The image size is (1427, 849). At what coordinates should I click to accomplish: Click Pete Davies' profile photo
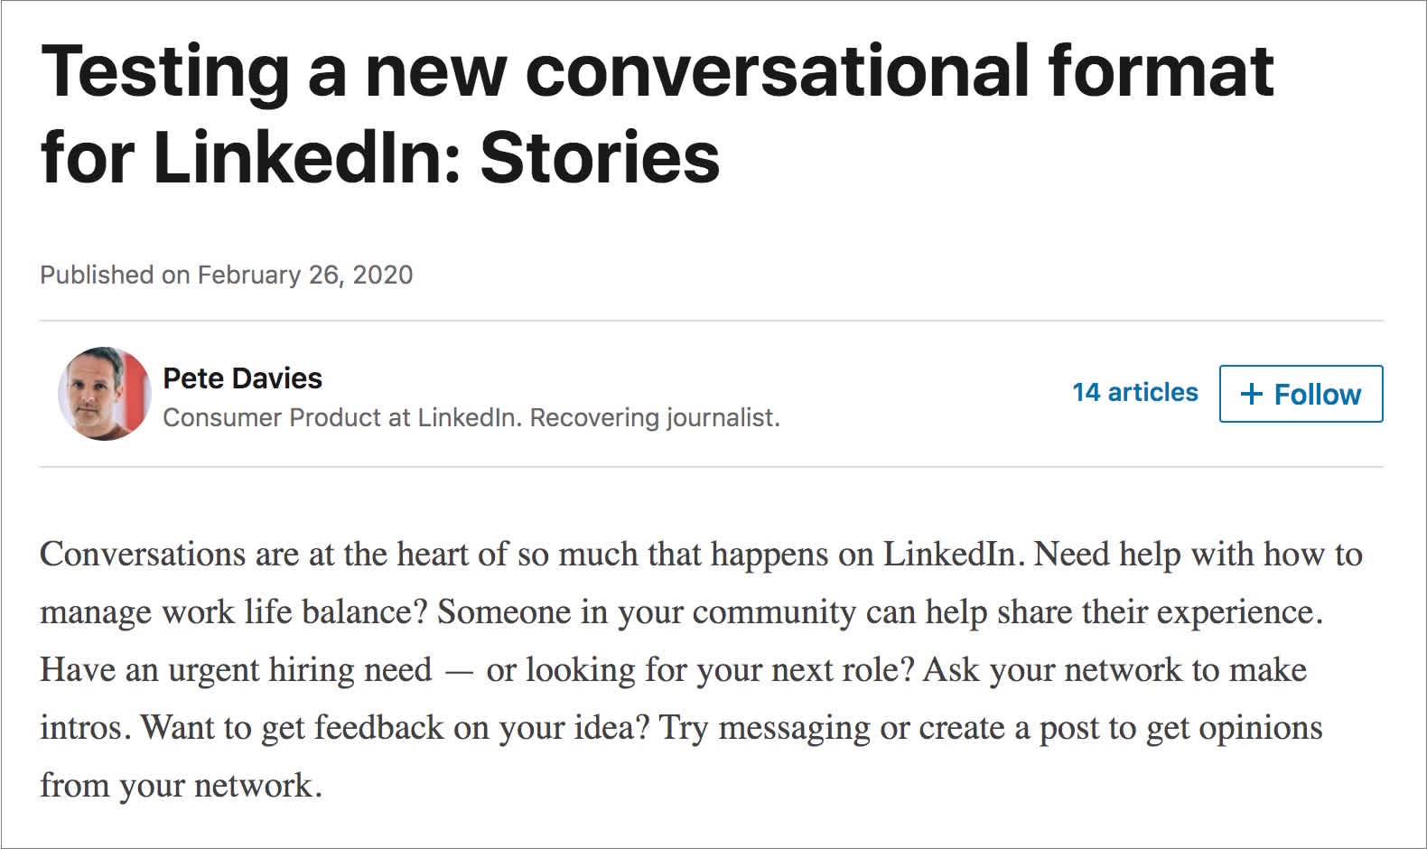pyautogui.click(x=105, y=394)
